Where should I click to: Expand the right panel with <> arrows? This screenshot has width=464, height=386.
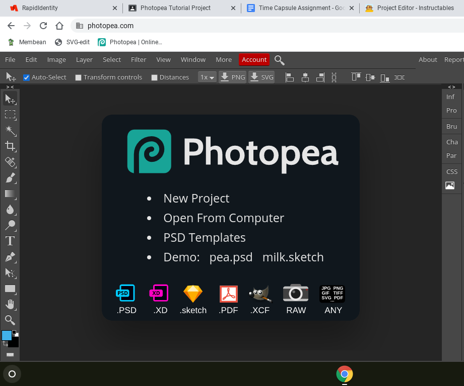tap(451, 87)
